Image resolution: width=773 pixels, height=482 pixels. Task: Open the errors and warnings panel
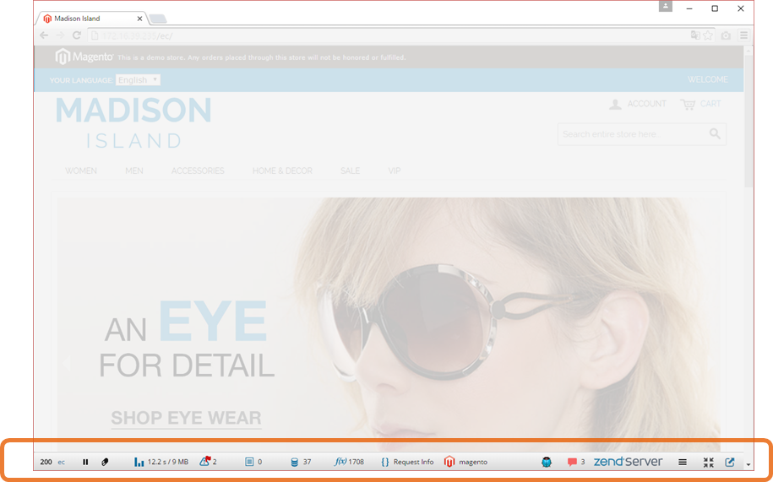pos(208,462)
